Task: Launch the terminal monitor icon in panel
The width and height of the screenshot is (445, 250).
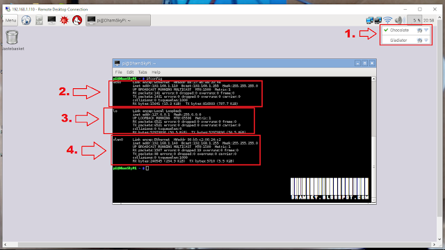Action: point(51,20)
